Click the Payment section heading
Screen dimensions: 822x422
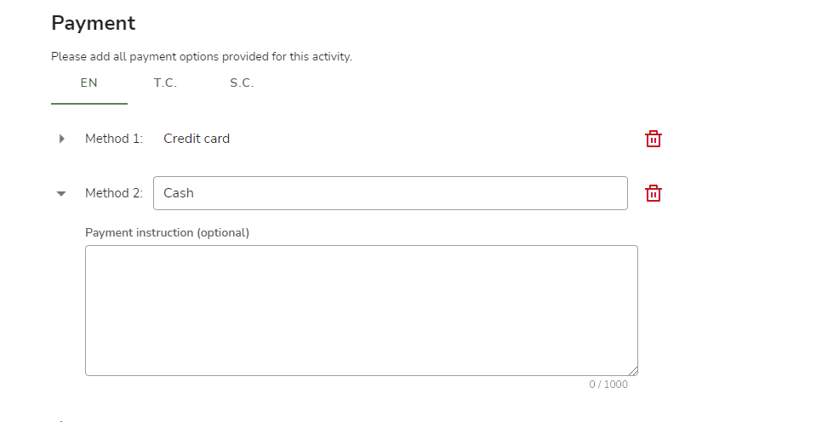[x=94, y=23]
